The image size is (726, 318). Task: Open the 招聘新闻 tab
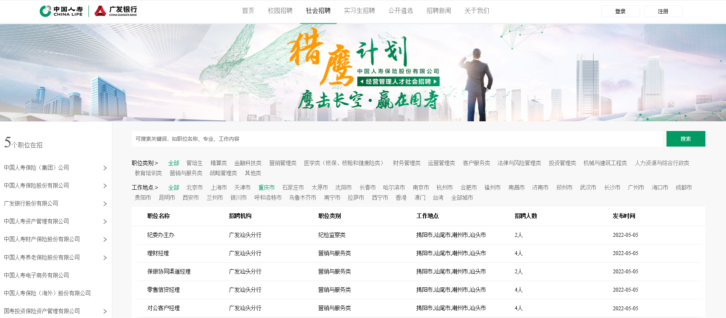[439, 10]
